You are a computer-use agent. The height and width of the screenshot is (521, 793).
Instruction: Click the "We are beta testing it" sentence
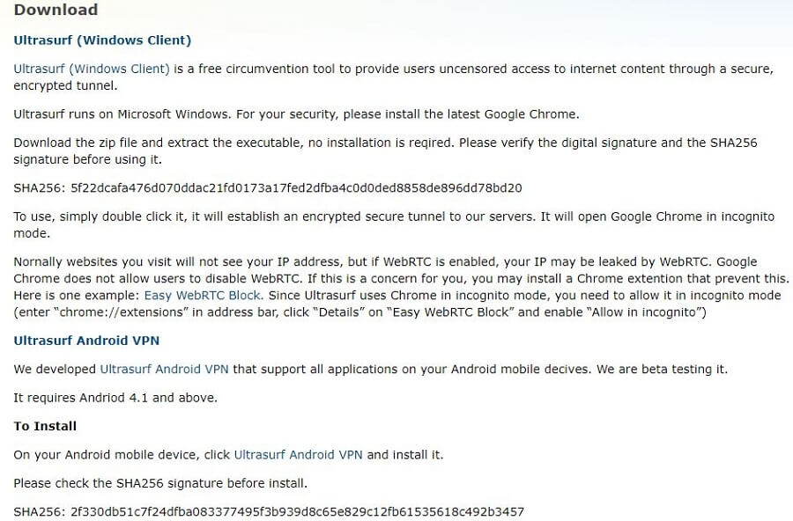point(662,370)
